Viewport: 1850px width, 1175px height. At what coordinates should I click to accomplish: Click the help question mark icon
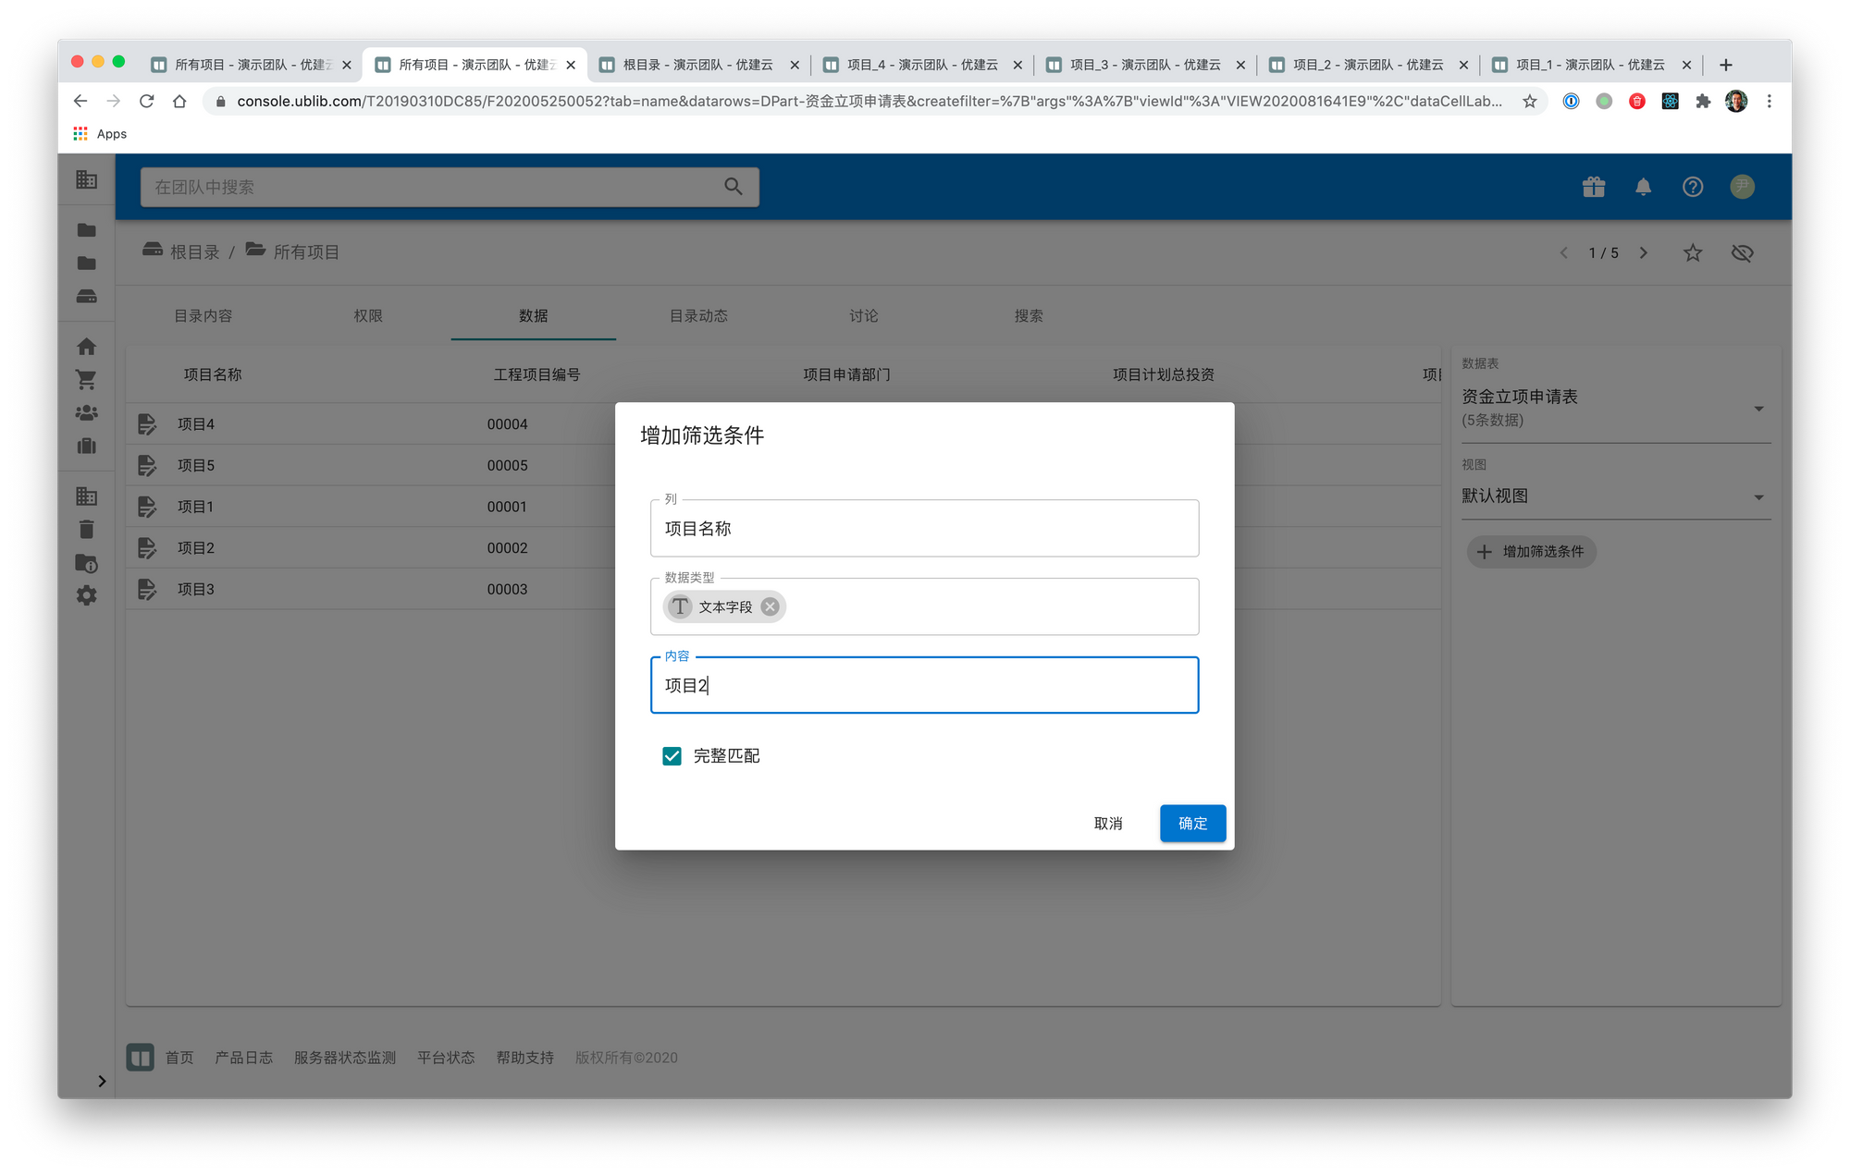tap(1692, 187)
